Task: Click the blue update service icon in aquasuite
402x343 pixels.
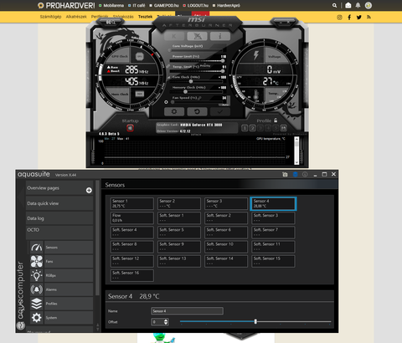Action: 295,174
